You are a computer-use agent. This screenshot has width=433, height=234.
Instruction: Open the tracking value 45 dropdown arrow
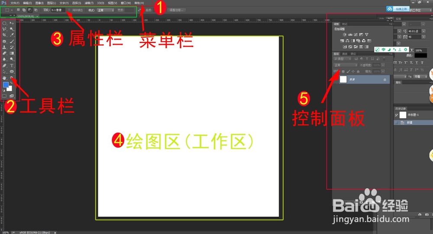[x=423, y=37]
